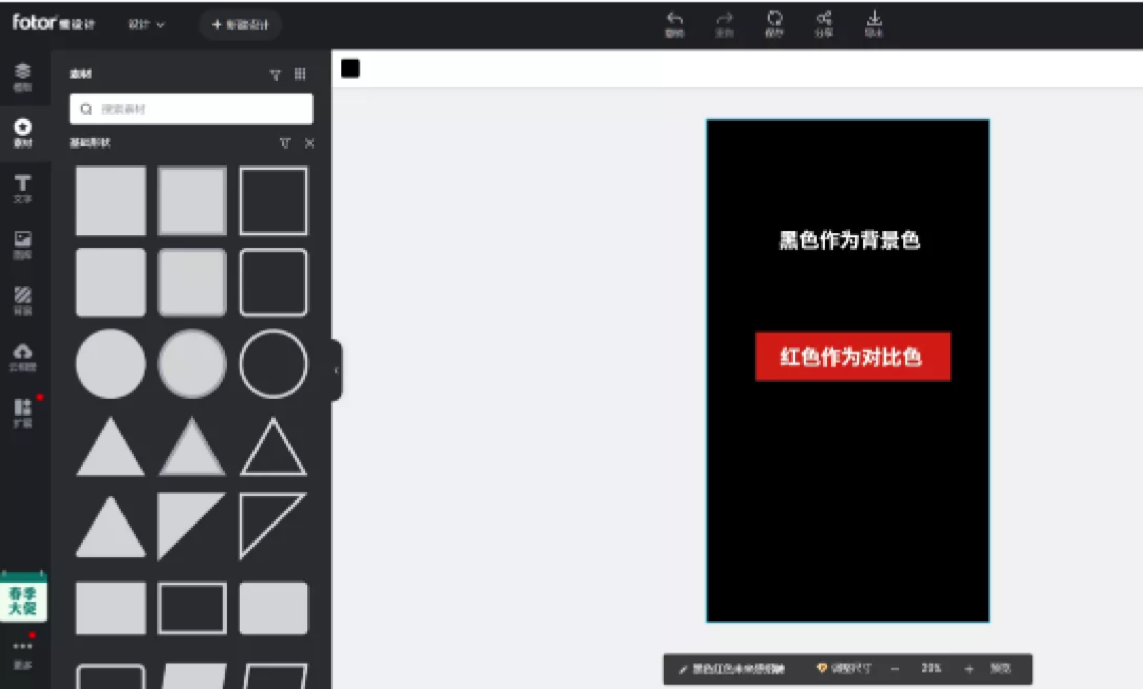Click the design name text in bottom bar
Image resolution: width=1143 pixels, height=689 pixels.
738,669
